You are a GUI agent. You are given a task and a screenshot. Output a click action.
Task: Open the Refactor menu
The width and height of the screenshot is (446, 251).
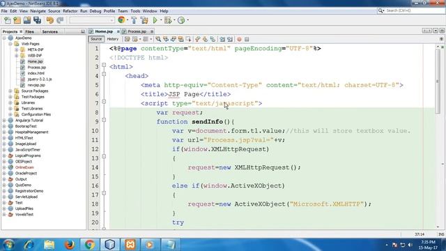pyautogui.click(x=70, y=11)
